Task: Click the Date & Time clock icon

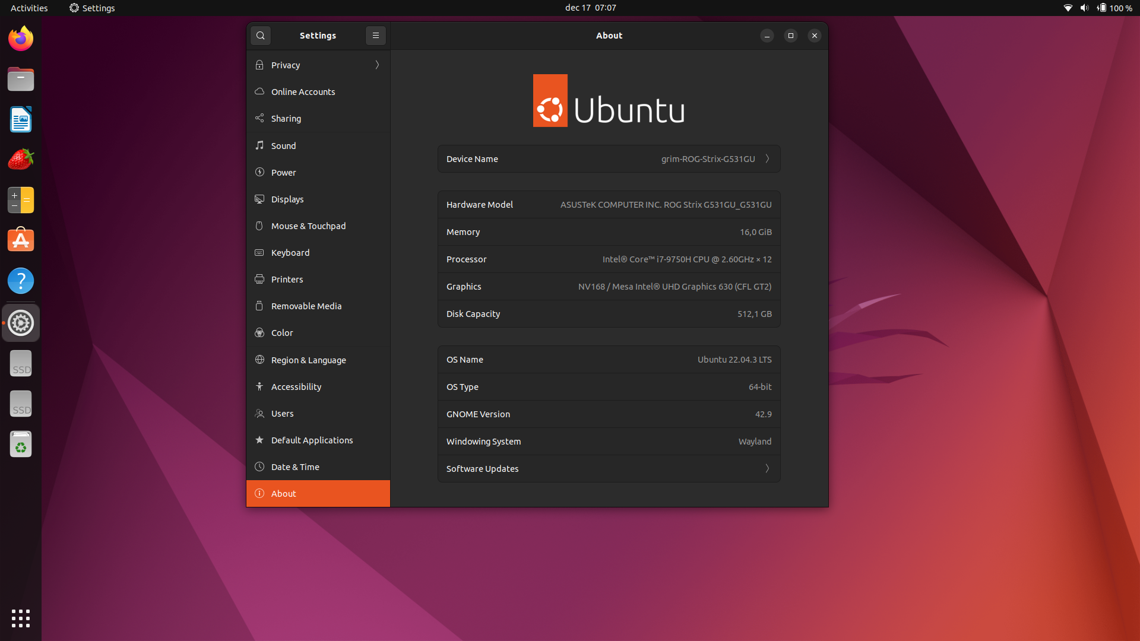Action: coord(259,467)
